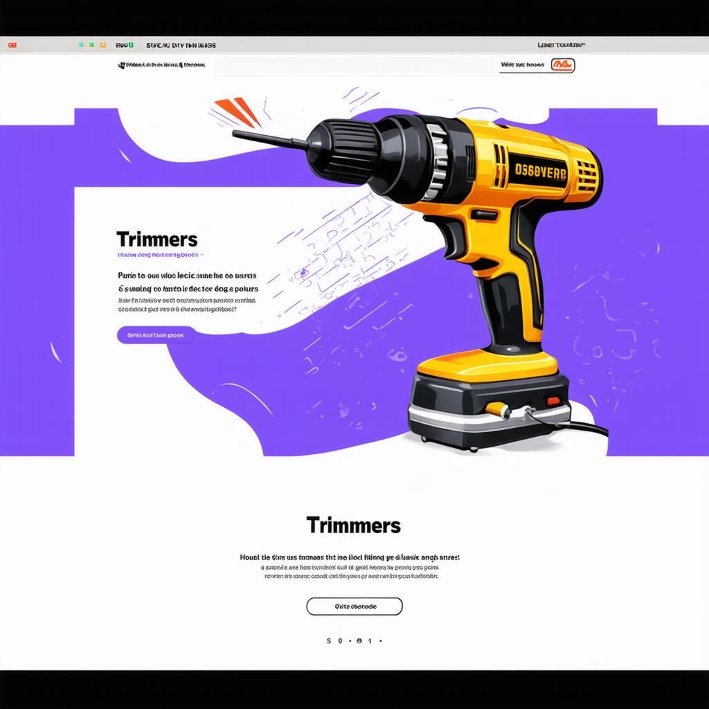709x709 pixels.
Task: Click the orange outlined badge in the header
Action: coord(564,65)
